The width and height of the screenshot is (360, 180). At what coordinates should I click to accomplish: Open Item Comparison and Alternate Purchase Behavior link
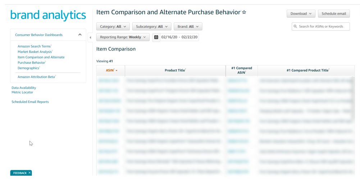pos(41,60)
